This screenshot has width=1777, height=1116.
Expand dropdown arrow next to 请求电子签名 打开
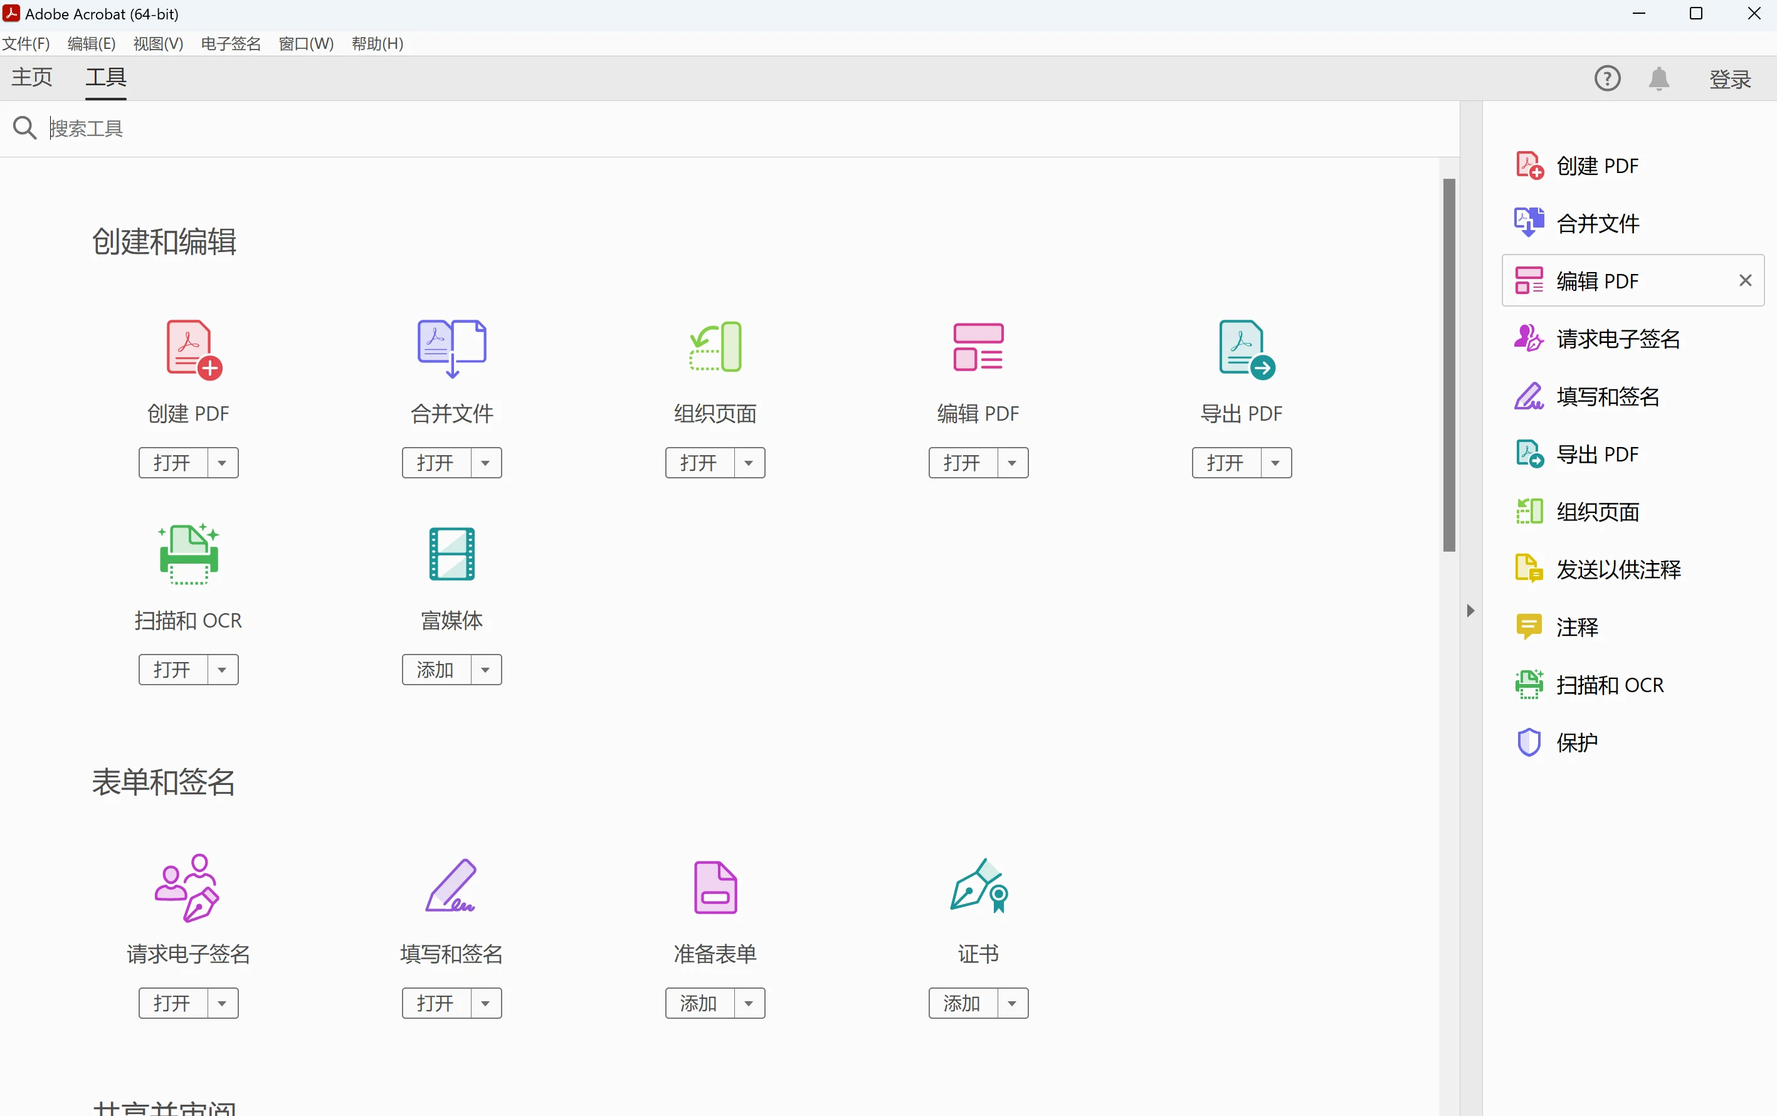click(222, 1003)
